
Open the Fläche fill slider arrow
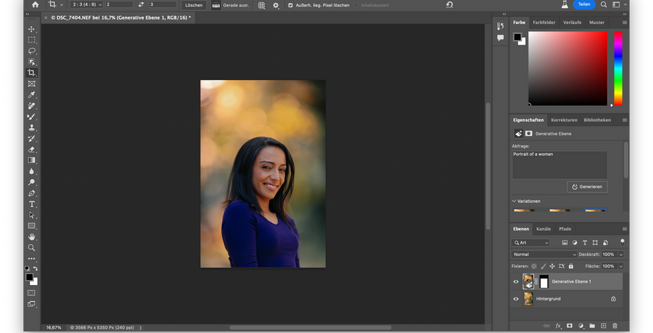coord(621,266)
